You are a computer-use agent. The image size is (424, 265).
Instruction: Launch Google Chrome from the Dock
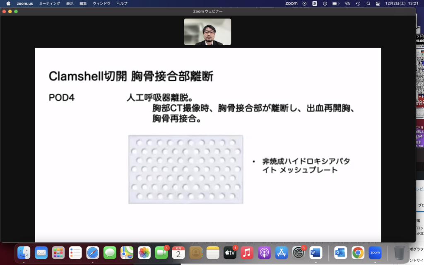pos(358,252)
